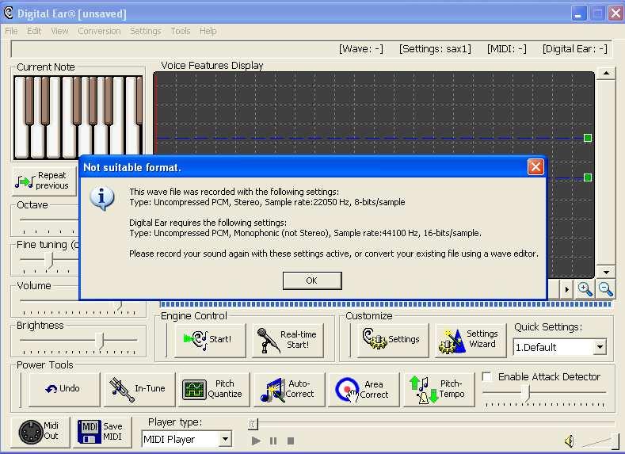
Task: Click the [Settings: sax1] status text
Action: (435, 49)
